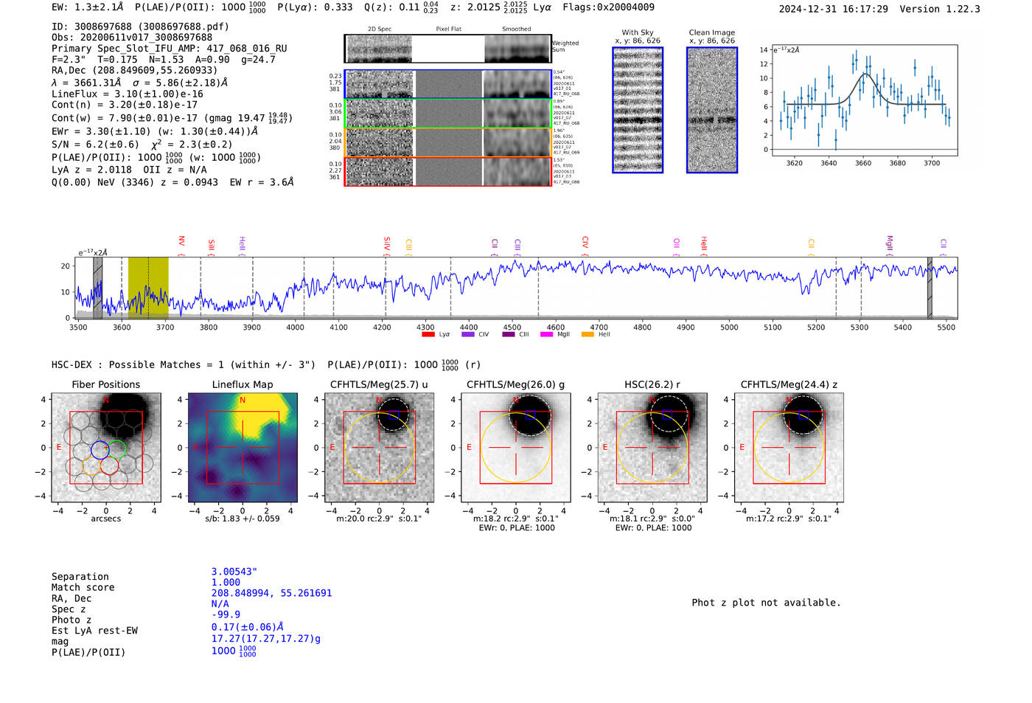Viewport: 1032px width, 703px height.
Task: Select the orange-bordered fiber spectrum row
Action: click(447, 142)
